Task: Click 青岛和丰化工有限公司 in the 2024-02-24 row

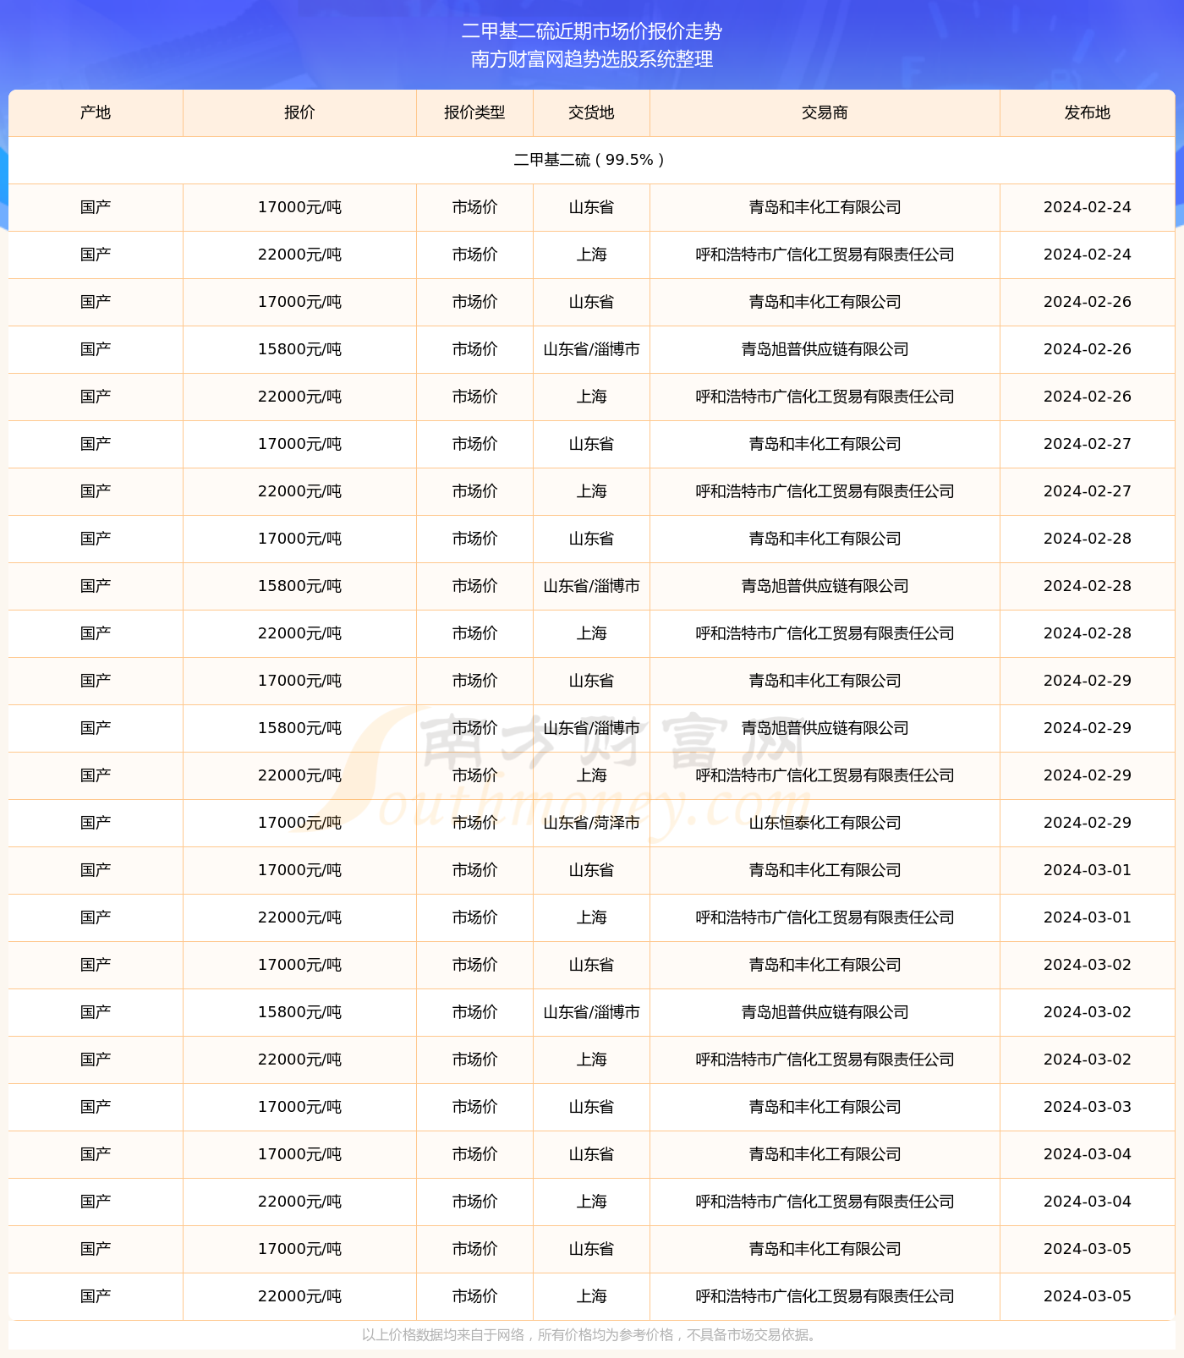Action: click(825, 207)
